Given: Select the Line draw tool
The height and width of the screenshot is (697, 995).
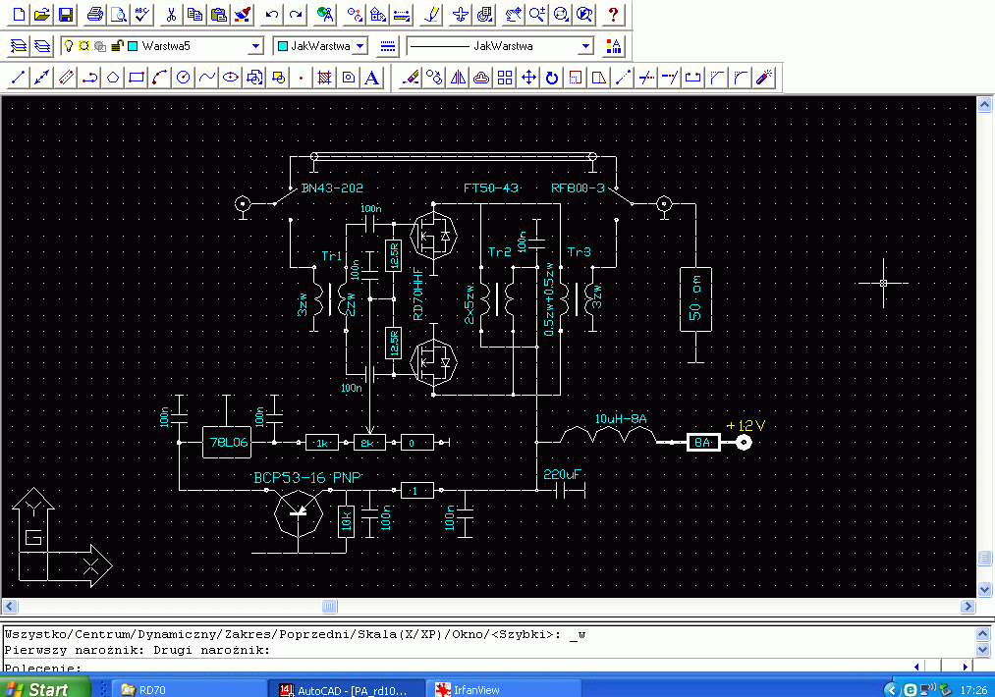Looking at the screenshot, I should 17,78.
